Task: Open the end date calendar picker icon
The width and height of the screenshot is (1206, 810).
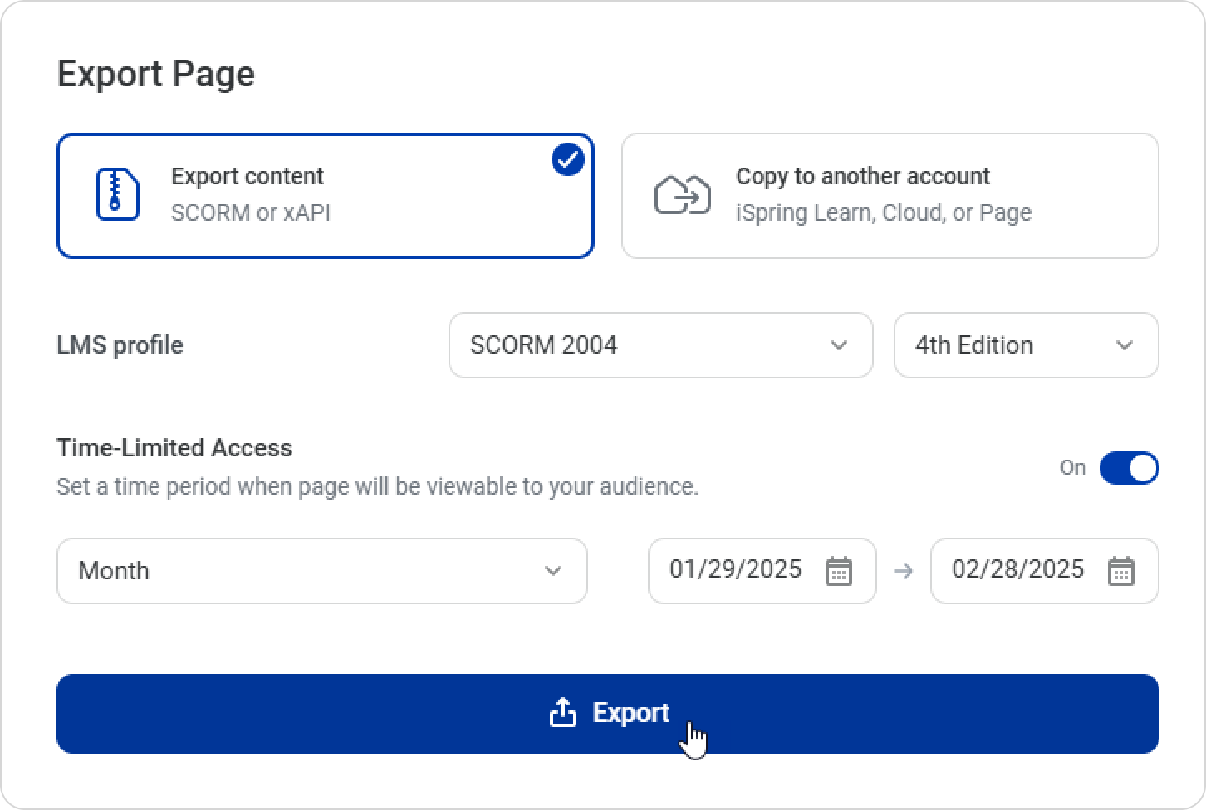Action: 1120,571
